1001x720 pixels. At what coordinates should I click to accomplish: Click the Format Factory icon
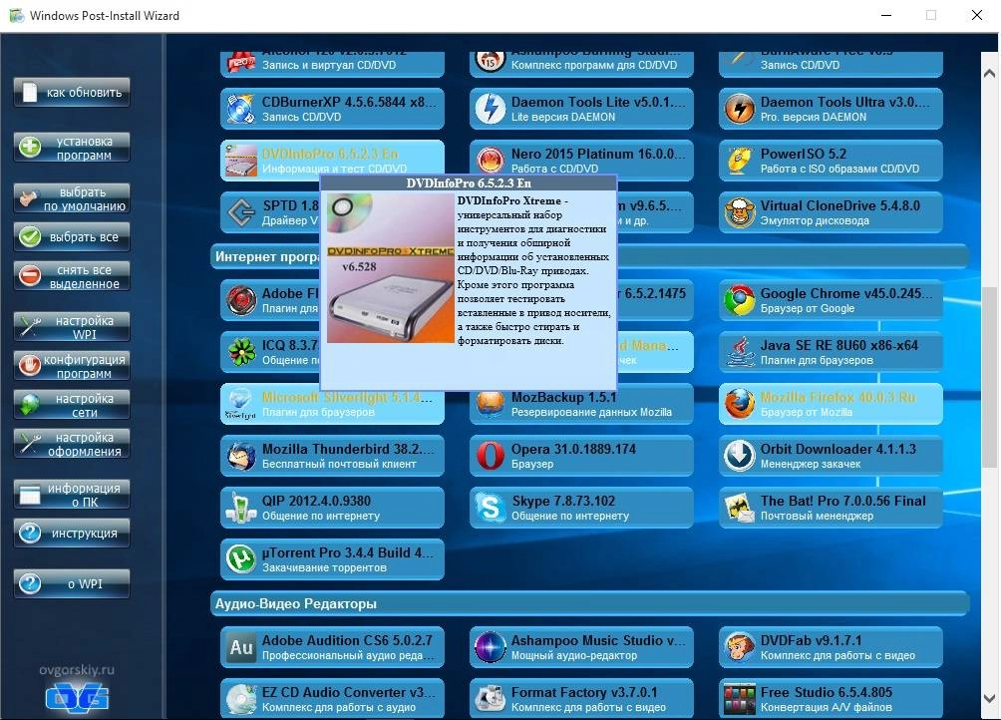tap(491, 699)
